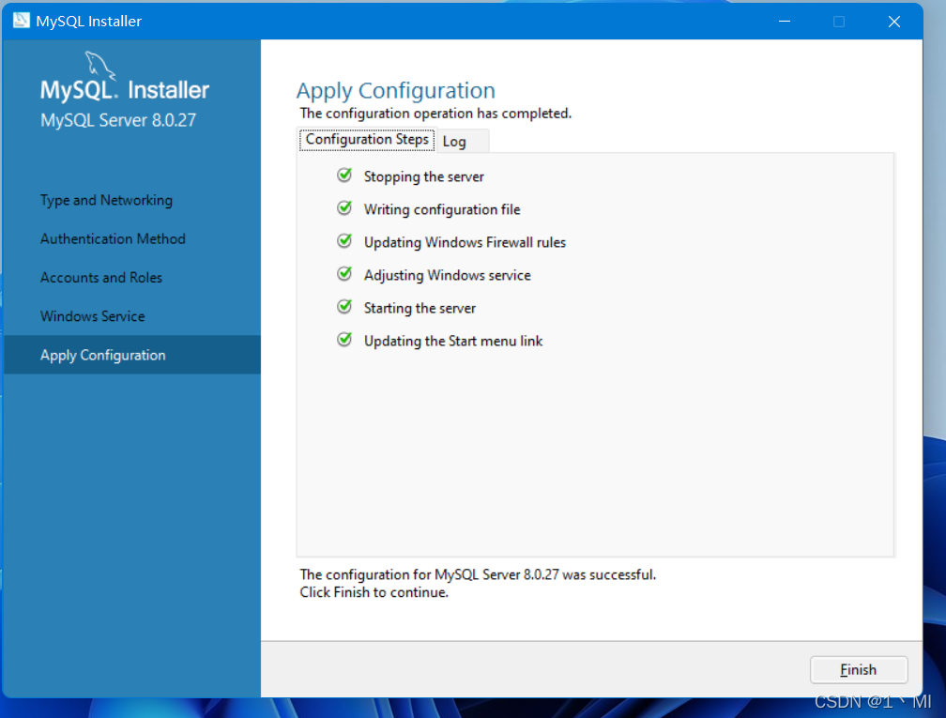Click the check icon for Updating Windows Firewall rules
Viewport: 946px width, 718px height.
pos(344,241)
